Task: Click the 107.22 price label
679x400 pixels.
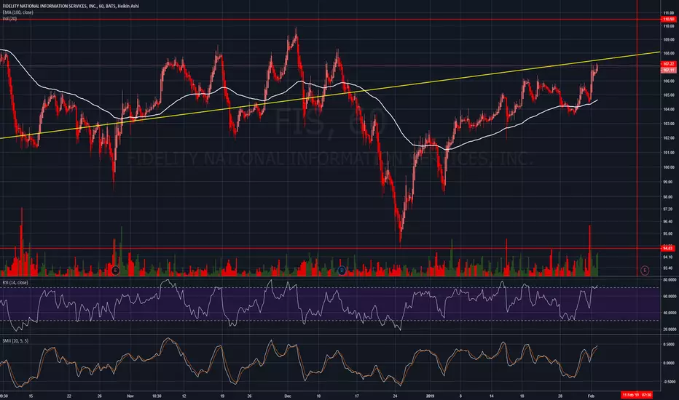Action: pyautogui.click(x=668, y=64)
